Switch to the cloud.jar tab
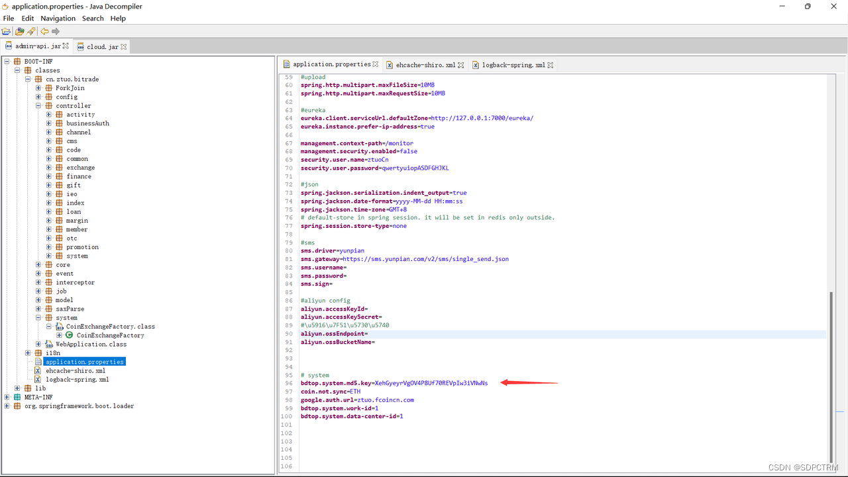 click(102, 46)
